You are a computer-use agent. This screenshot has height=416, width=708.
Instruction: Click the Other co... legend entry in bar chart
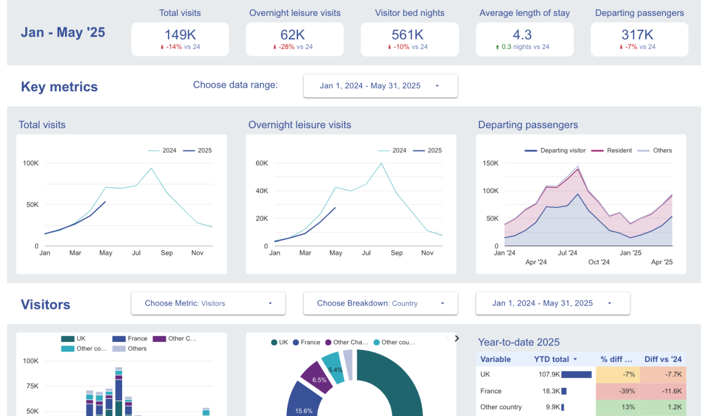[x=85, y=349]
